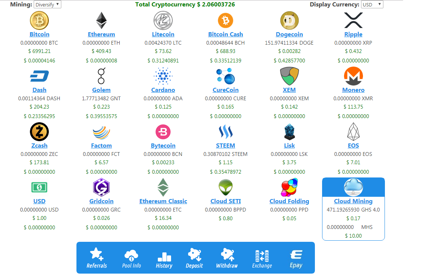The image size is (436, 277).
Task: Click the Bitcoin coin icon
Action: tap(39, 20)
